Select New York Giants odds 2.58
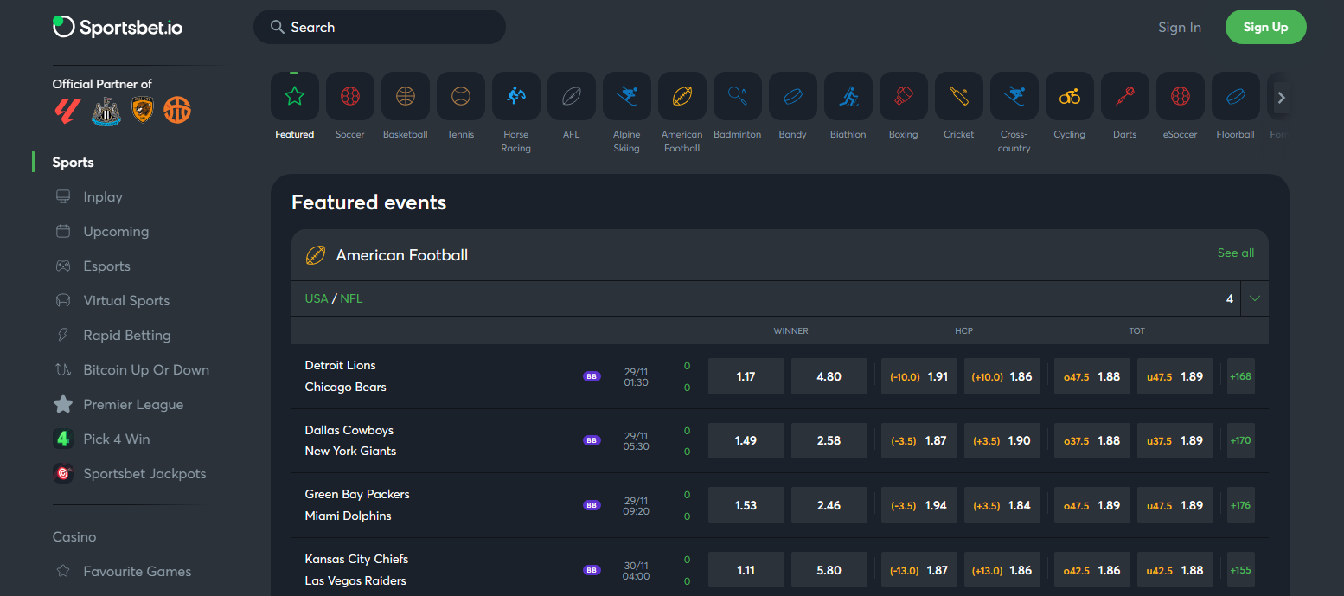 [x=829, y=440]
